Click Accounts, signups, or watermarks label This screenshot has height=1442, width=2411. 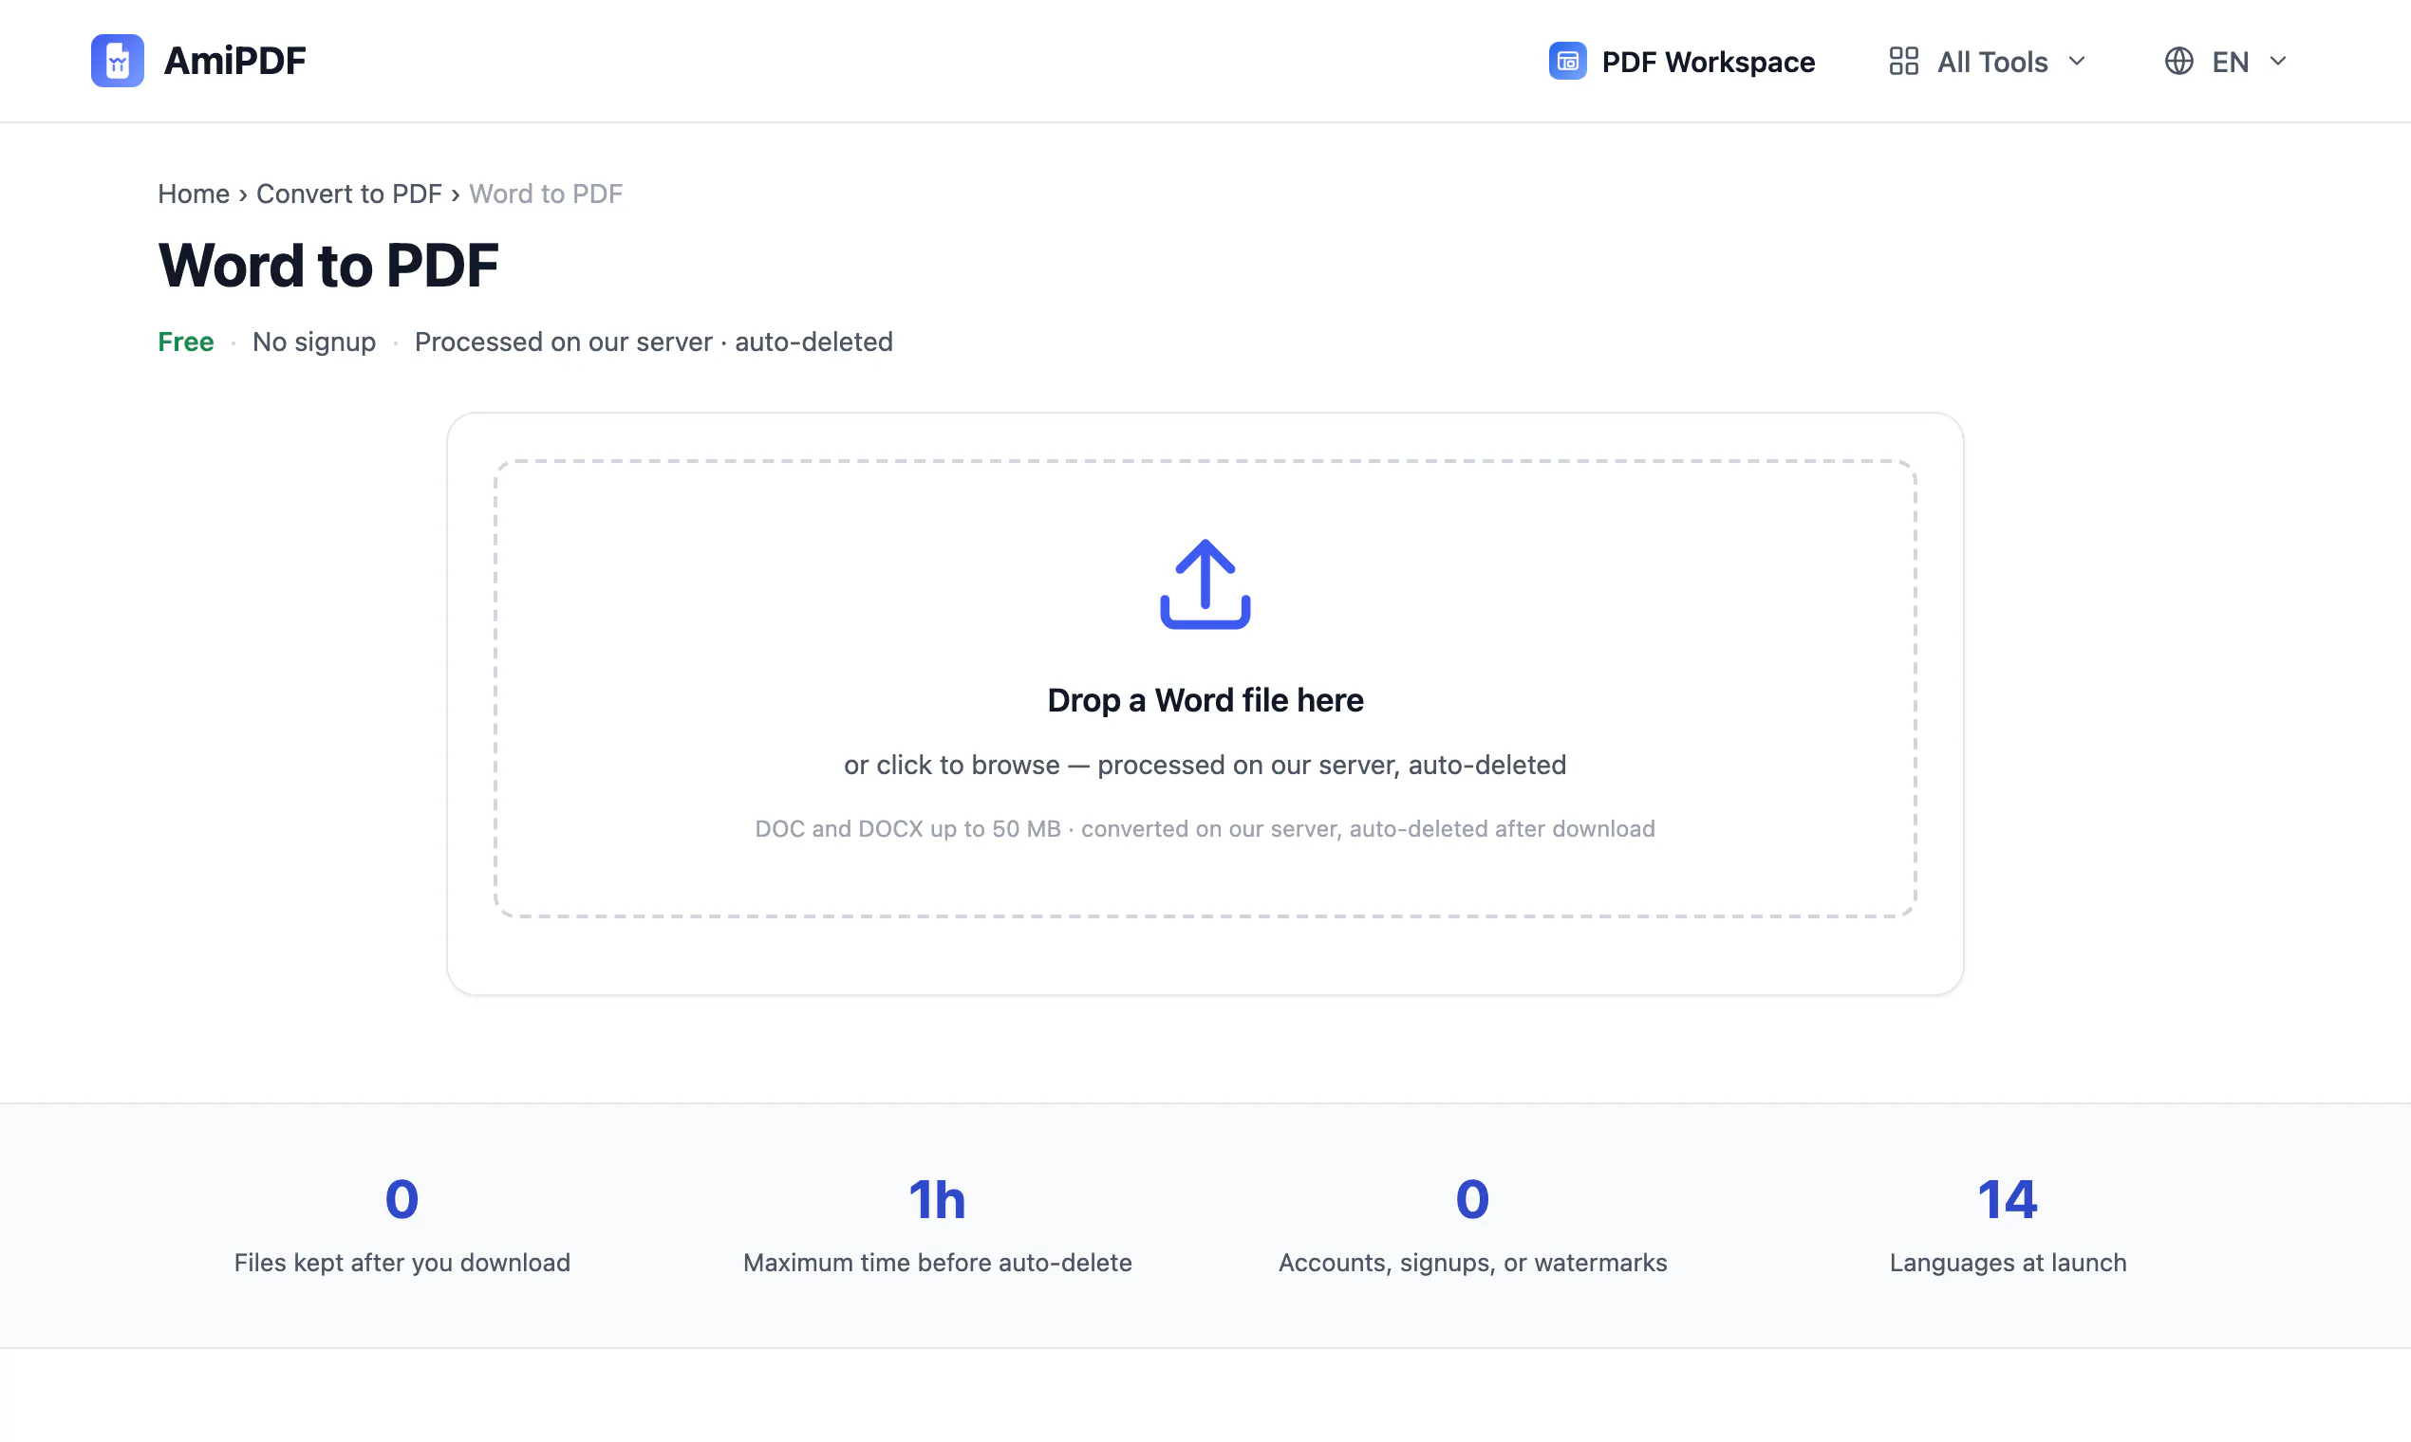pyautogui.click(x=1472, y=1263)
